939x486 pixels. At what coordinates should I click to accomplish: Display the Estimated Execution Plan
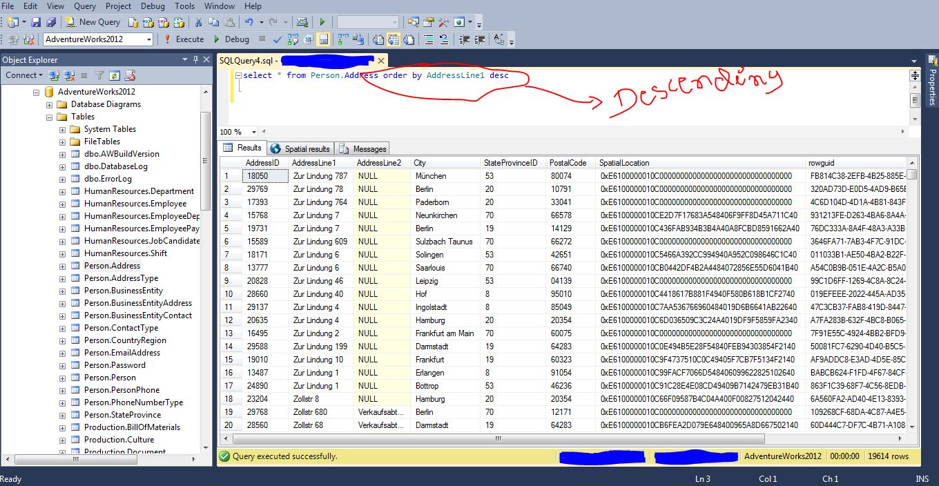(x=294, y=39)
